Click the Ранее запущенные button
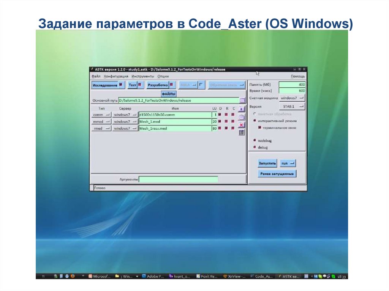 pyautogui.click(x=277, y=174)
